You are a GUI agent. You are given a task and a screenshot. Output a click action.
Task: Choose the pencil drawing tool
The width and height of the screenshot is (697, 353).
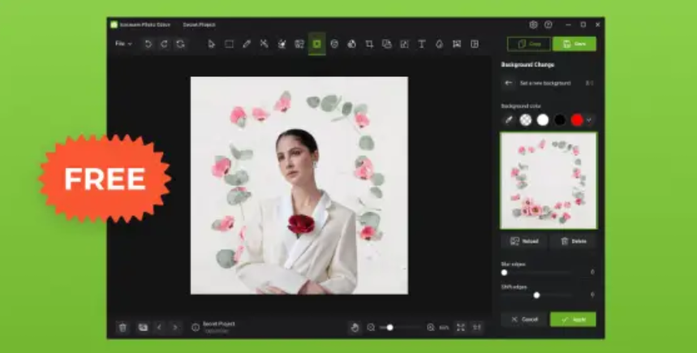point(247,44)
